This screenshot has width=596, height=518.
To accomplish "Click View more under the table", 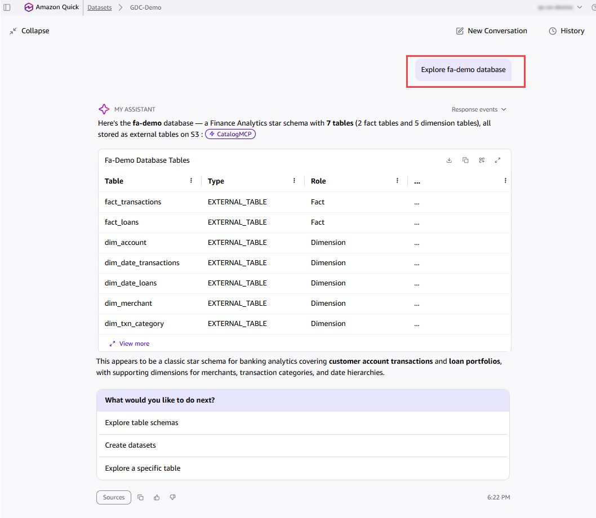I will click(130, 343).
